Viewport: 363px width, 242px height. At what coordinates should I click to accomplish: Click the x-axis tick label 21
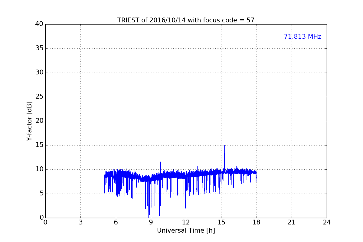pyautogui.click(x=291, y=222)
